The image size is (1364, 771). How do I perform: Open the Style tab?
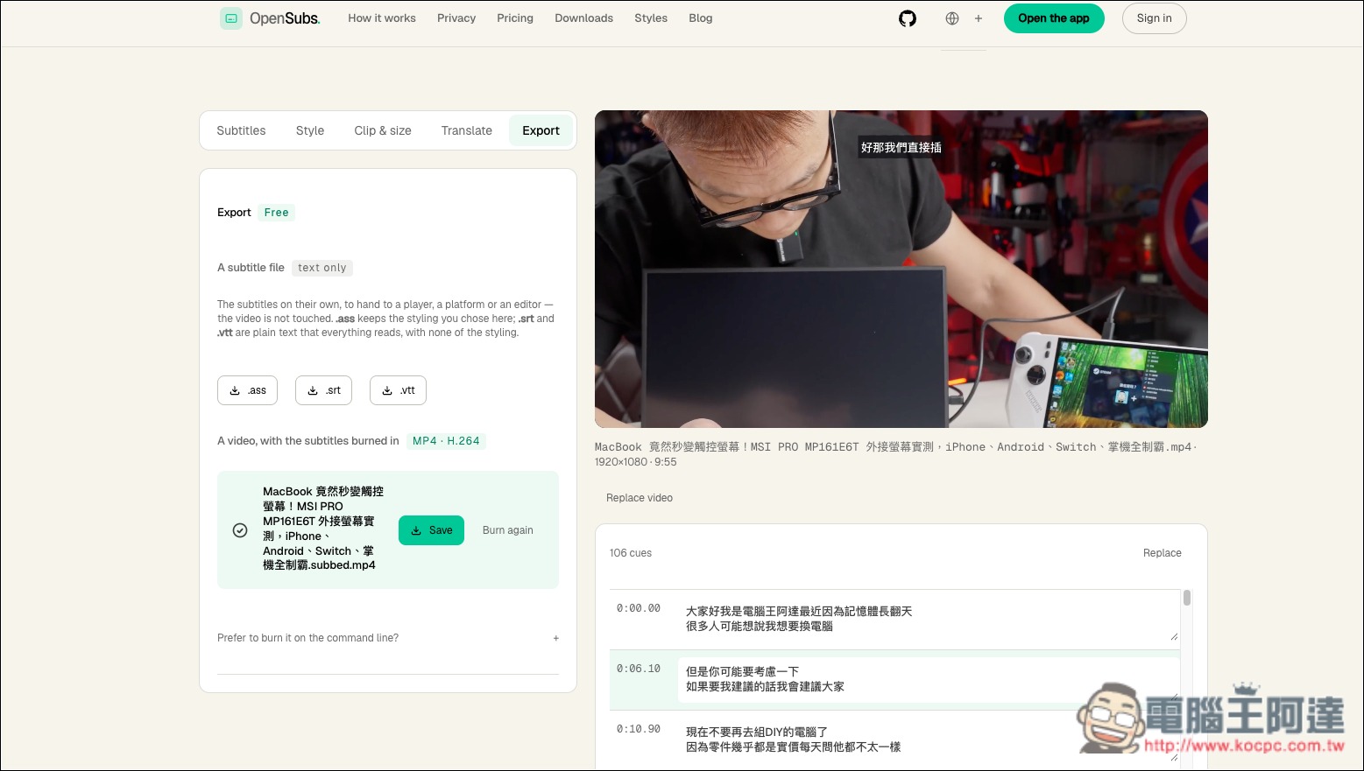pos(310,130)
